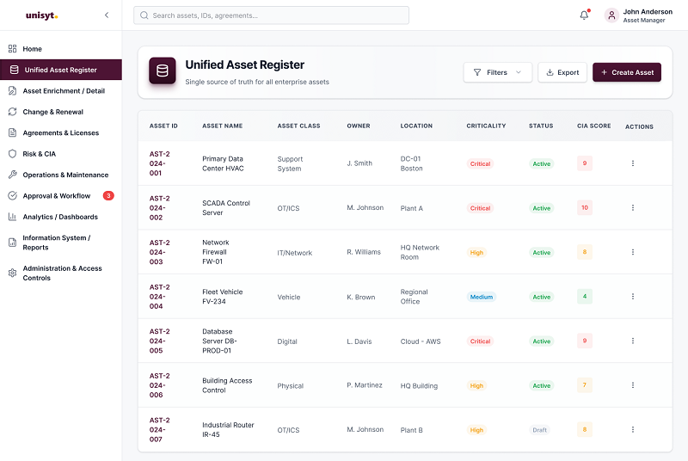This screenshot has height=461, width=688.
Task: Navigate to Analytics / Dashboards
Action: tap(61, 217)
